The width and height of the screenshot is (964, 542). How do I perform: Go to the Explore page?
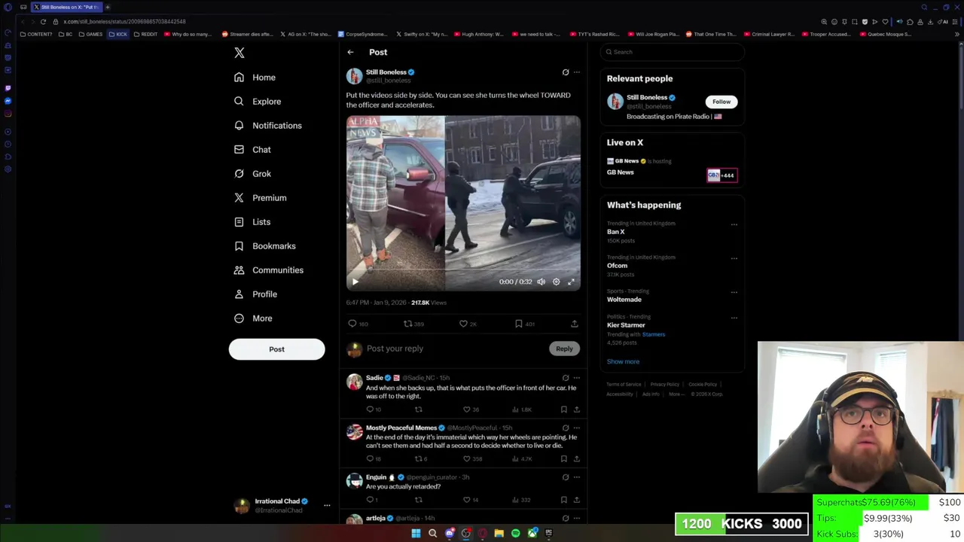258,102
